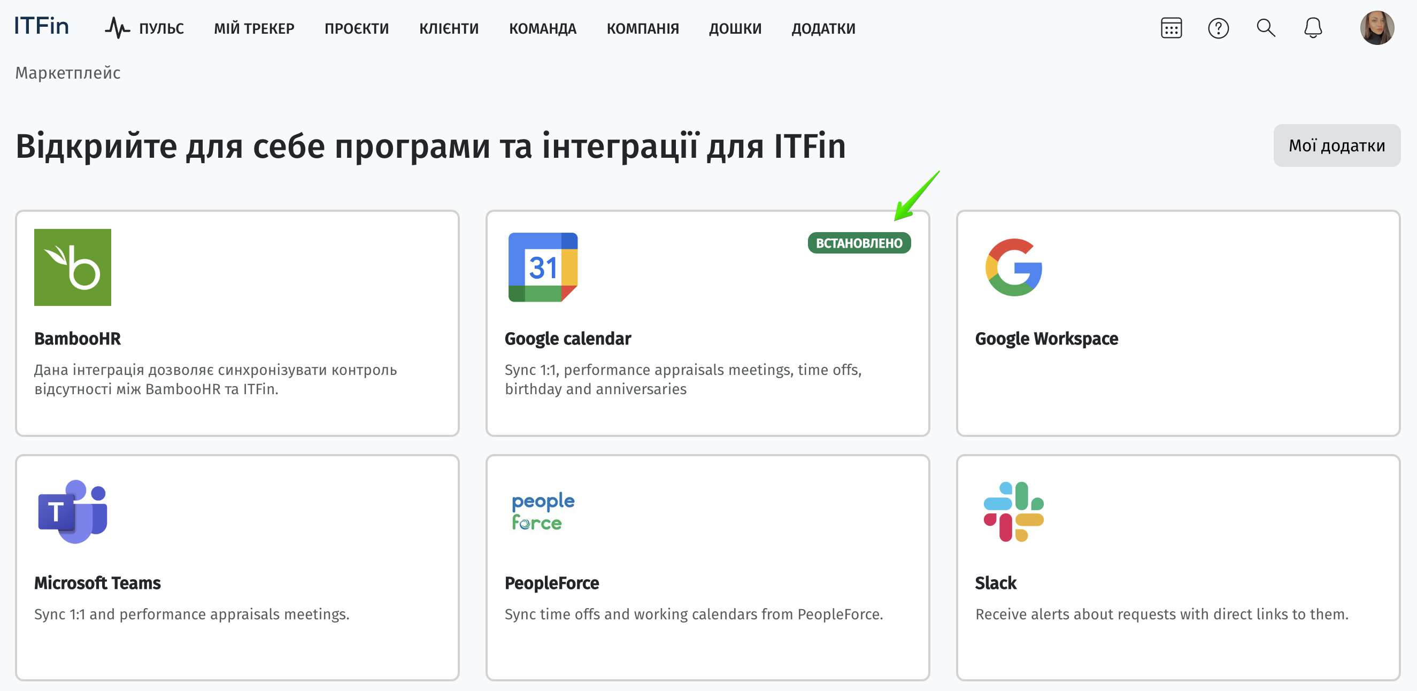The width and height of the screenshot is (1417, 691).
Task: Open the notifications bell
Action: pos(1313,27)
